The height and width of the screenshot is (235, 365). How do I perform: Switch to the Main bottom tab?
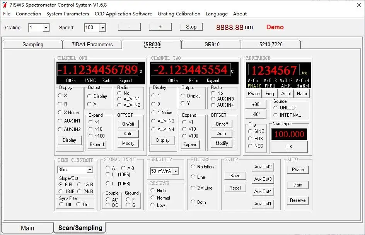(27, 228)
